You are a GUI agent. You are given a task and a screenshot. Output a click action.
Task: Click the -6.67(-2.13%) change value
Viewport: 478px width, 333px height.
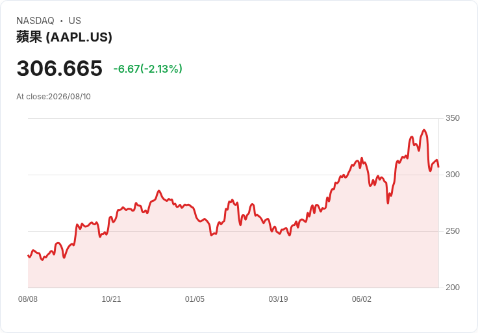coord(148,69)
